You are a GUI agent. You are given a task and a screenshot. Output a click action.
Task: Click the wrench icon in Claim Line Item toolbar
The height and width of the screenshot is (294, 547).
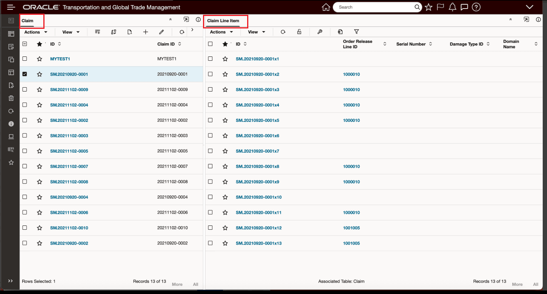[x=320, y=32]
